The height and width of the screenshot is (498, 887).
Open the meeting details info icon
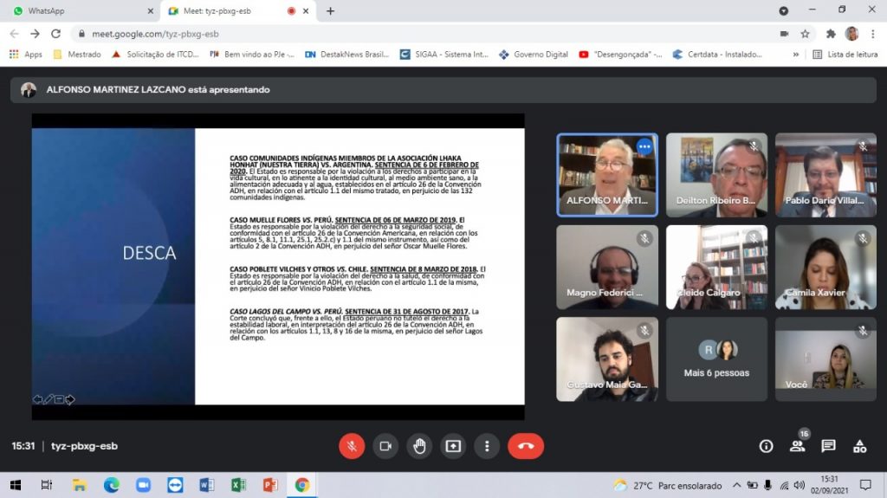click(766, 446)
